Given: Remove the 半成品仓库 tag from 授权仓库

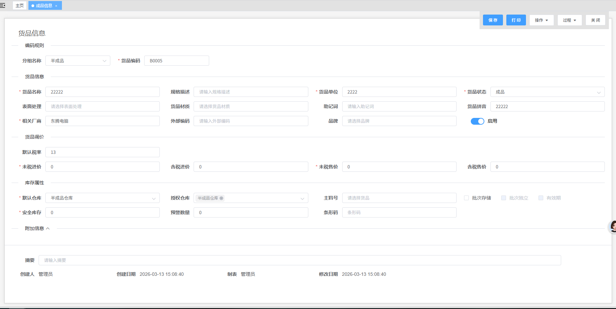Looking at the screenshot, I should 221,198.
